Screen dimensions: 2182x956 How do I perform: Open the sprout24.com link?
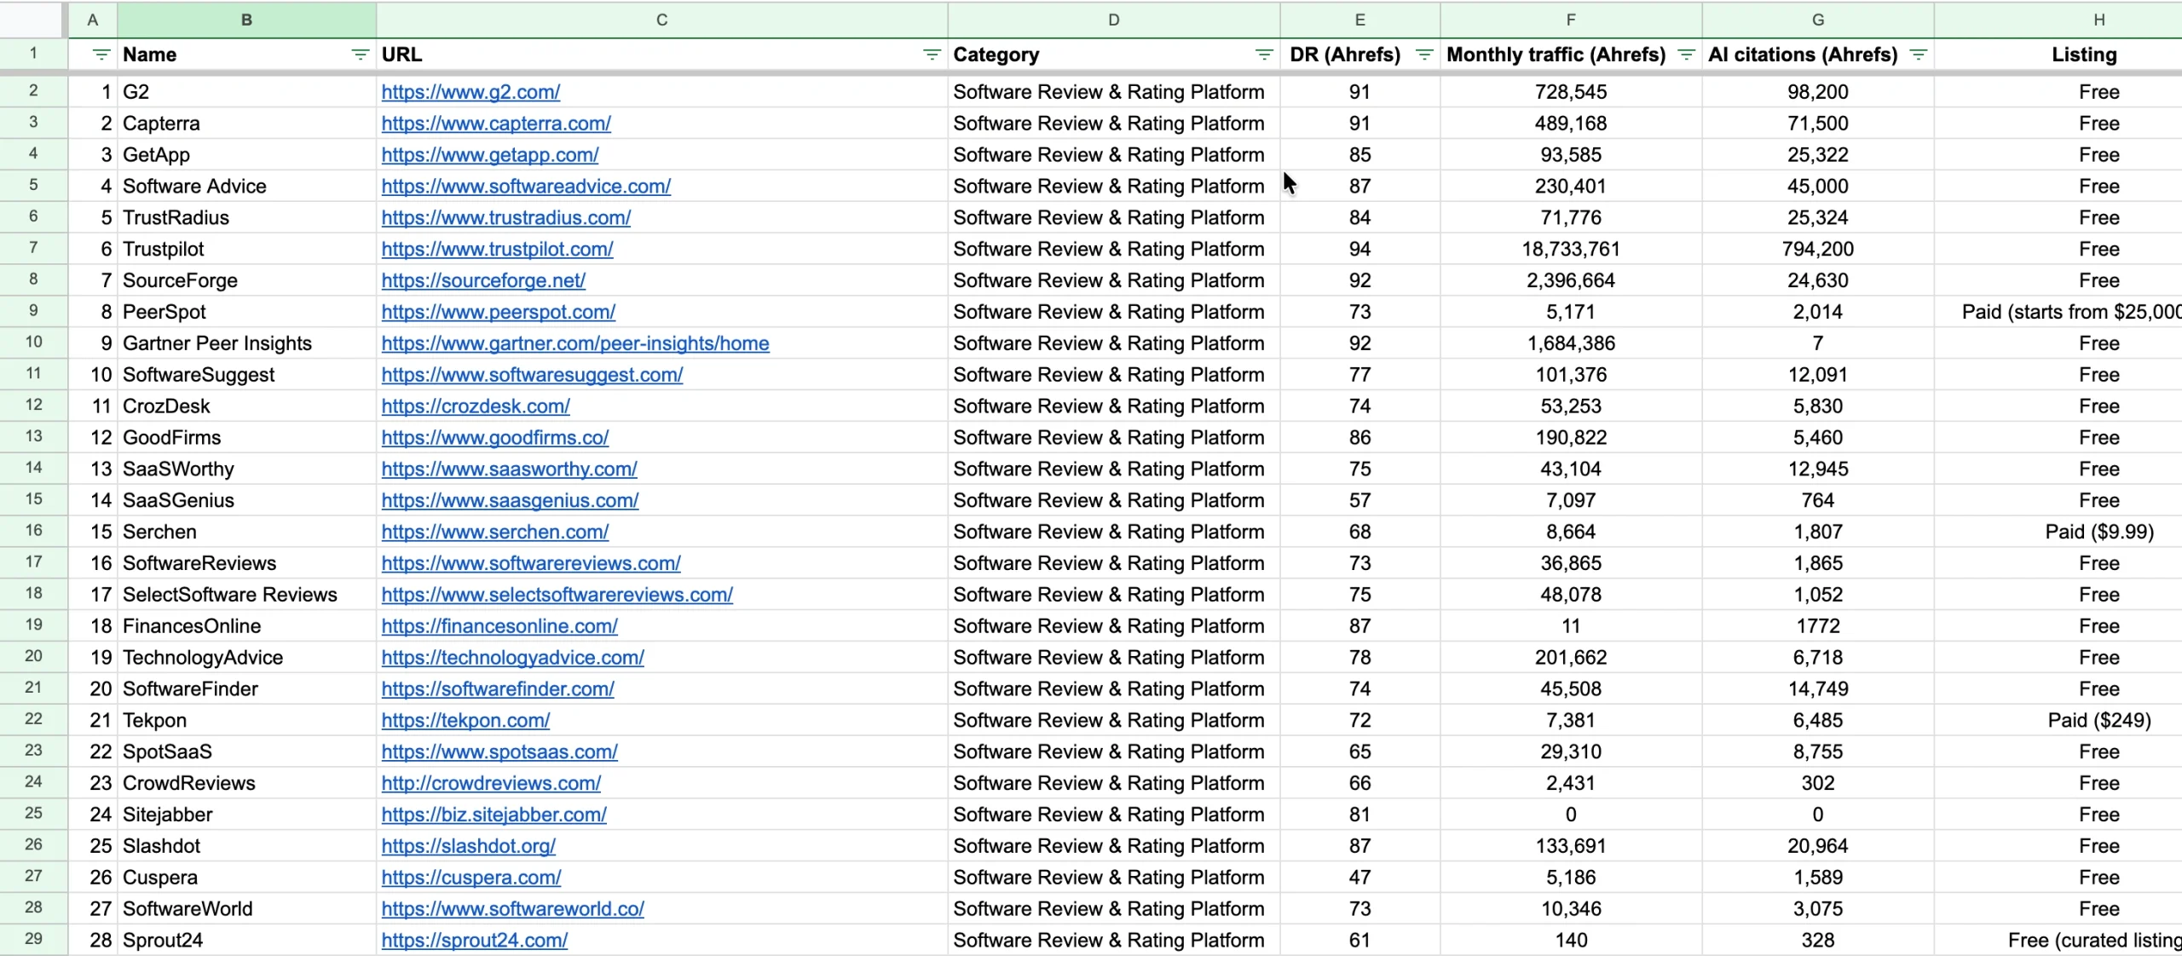pos(474,942)
